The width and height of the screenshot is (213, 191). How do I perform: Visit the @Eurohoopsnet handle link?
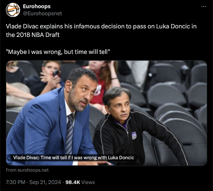(42, 13)
